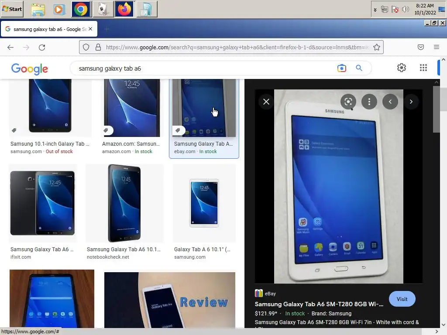Search by image with camera icon
447x335 pixels.
(341, 68)
